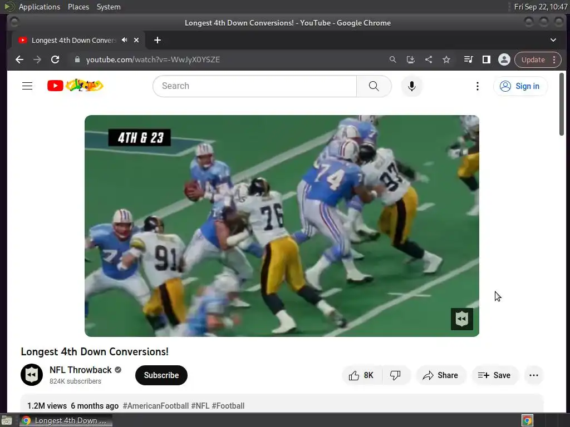
Task: Focus the YouTube Search field
Action: point(255,86)
